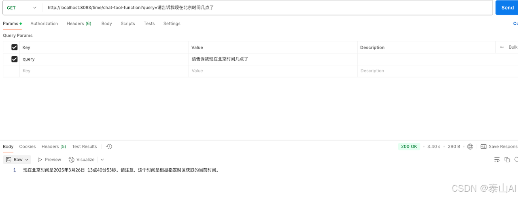This screenshot has height=197, width=518.
Task: Open the request Headers (6) tab
Action: pos(79,24)
